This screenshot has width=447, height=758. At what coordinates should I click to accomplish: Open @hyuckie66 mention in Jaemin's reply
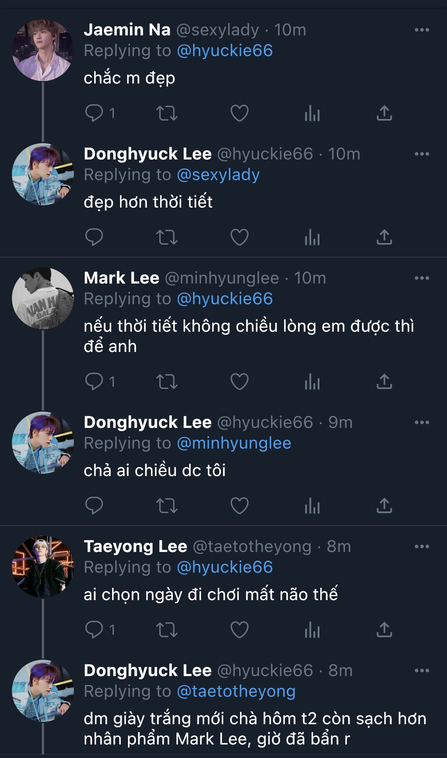tap(224, 51)
